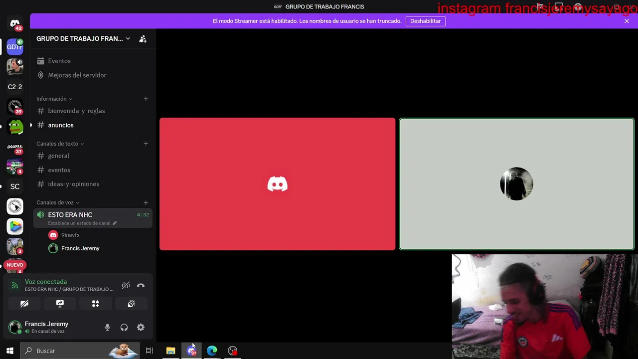This screenshot has width=638, height=359.
Task: Disconnect from the voice channel
Action: coord(141,286)
